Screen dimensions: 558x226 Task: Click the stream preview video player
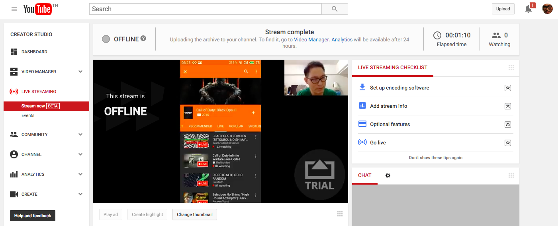click(x=221, y=131)
